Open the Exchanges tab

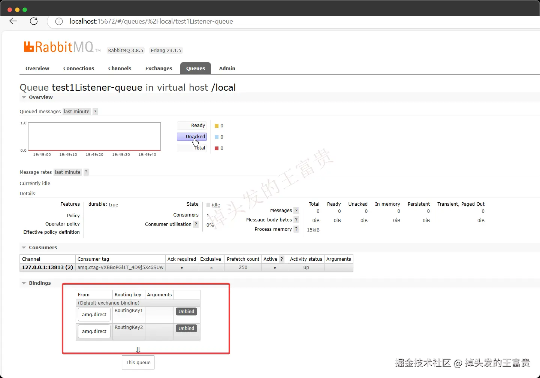(x=159, y=68)
